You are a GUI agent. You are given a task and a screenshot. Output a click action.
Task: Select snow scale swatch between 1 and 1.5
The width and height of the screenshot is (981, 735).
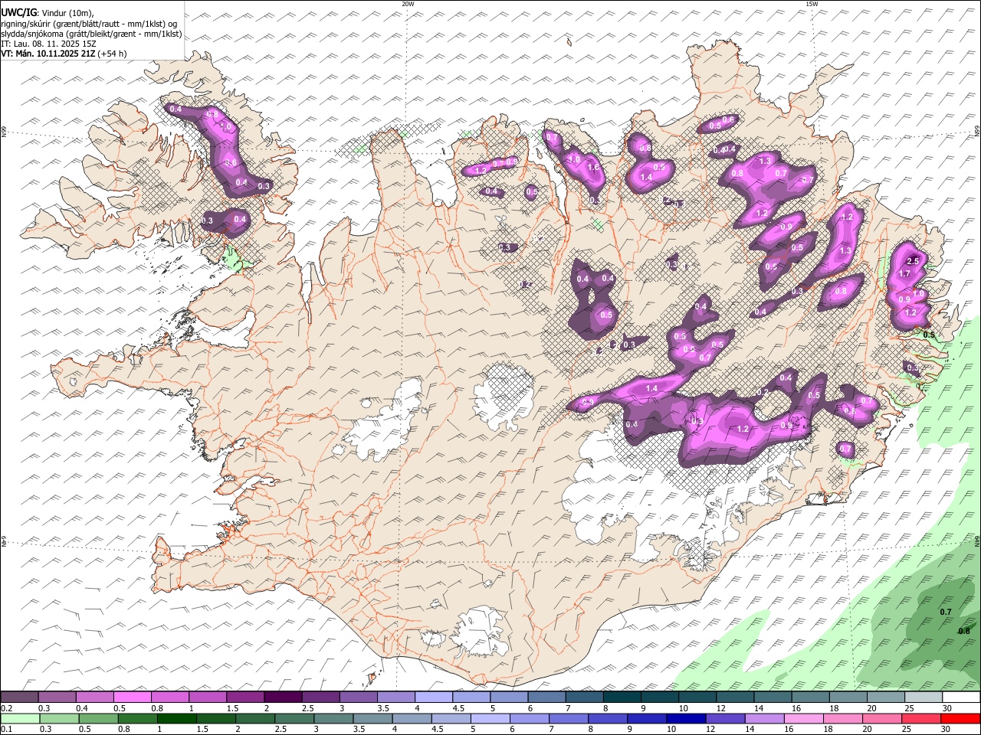pos(207,697)
